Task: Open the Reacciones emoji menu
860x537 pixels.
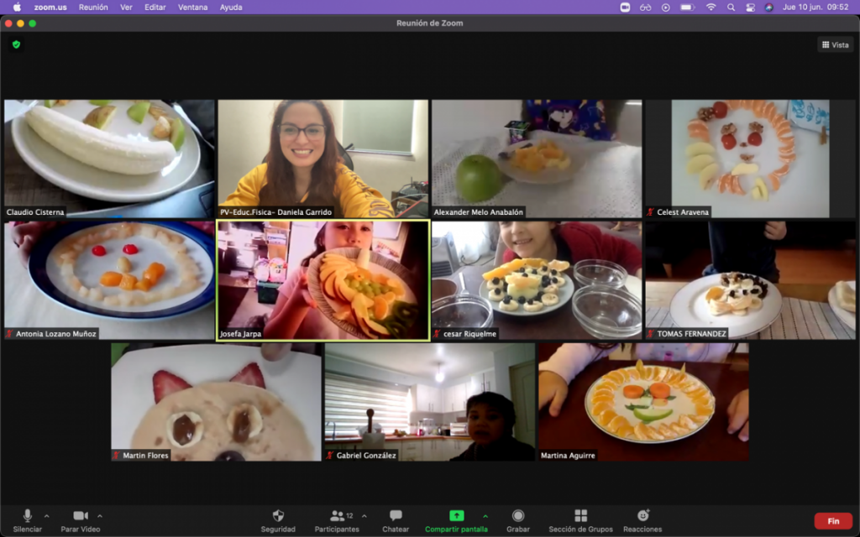Action: pos(642,516)
